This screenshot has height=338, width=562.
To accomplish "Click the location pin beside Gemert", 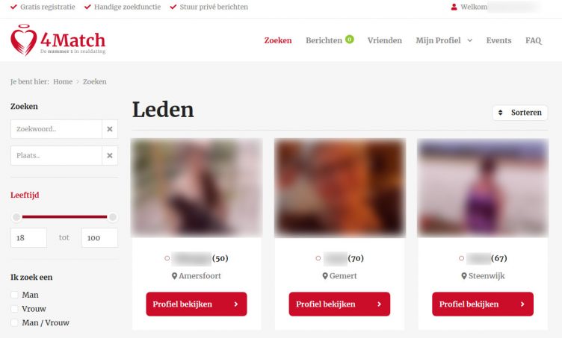I will (x=325, y=276).
